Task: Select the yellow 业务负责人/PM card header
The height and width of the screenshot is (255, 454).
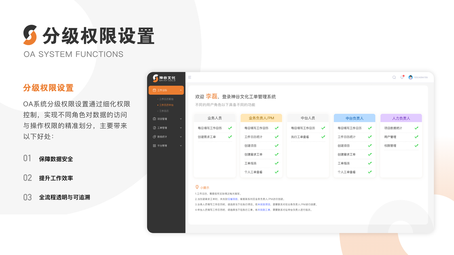Action: tap(261, 118)
